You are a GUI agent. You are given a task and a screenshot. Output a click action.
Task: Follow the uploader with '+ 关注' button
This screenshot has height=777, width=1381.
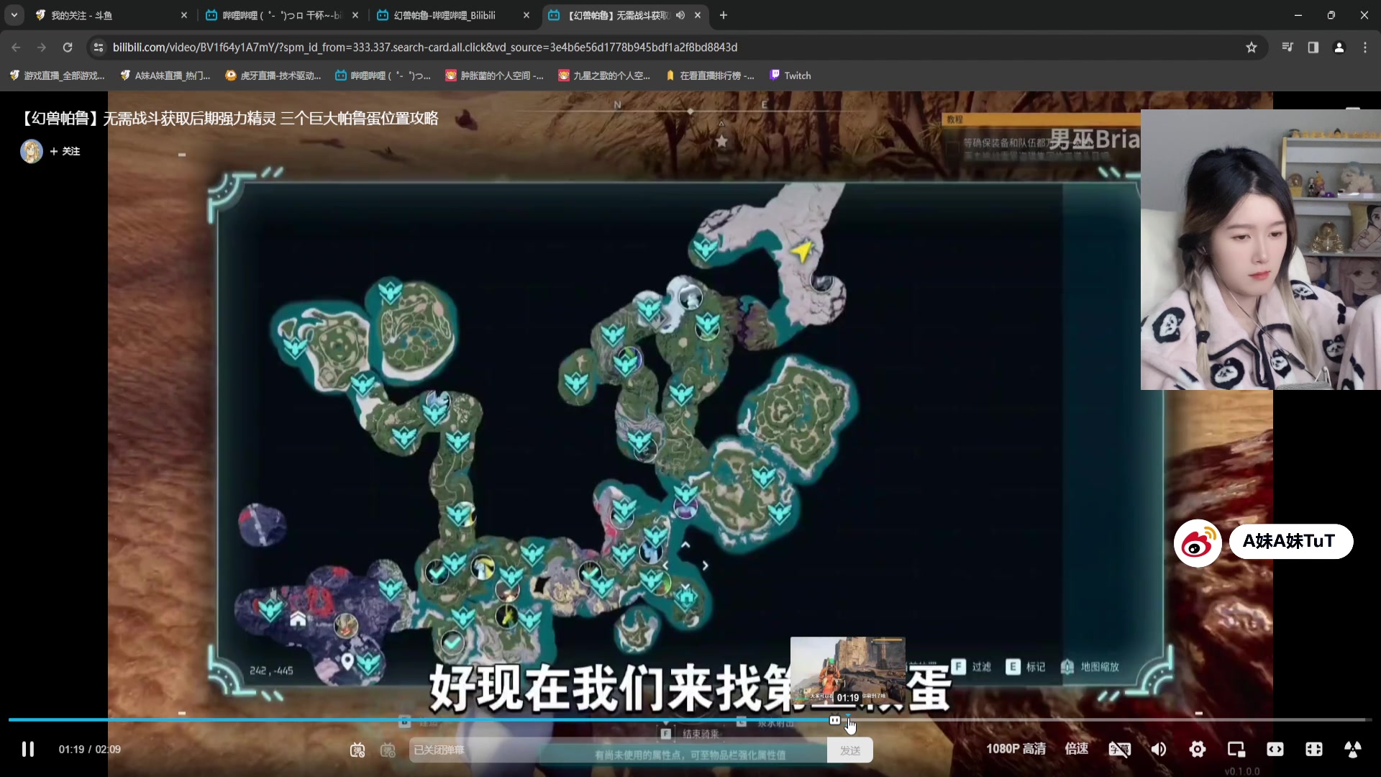coord(65,151)
